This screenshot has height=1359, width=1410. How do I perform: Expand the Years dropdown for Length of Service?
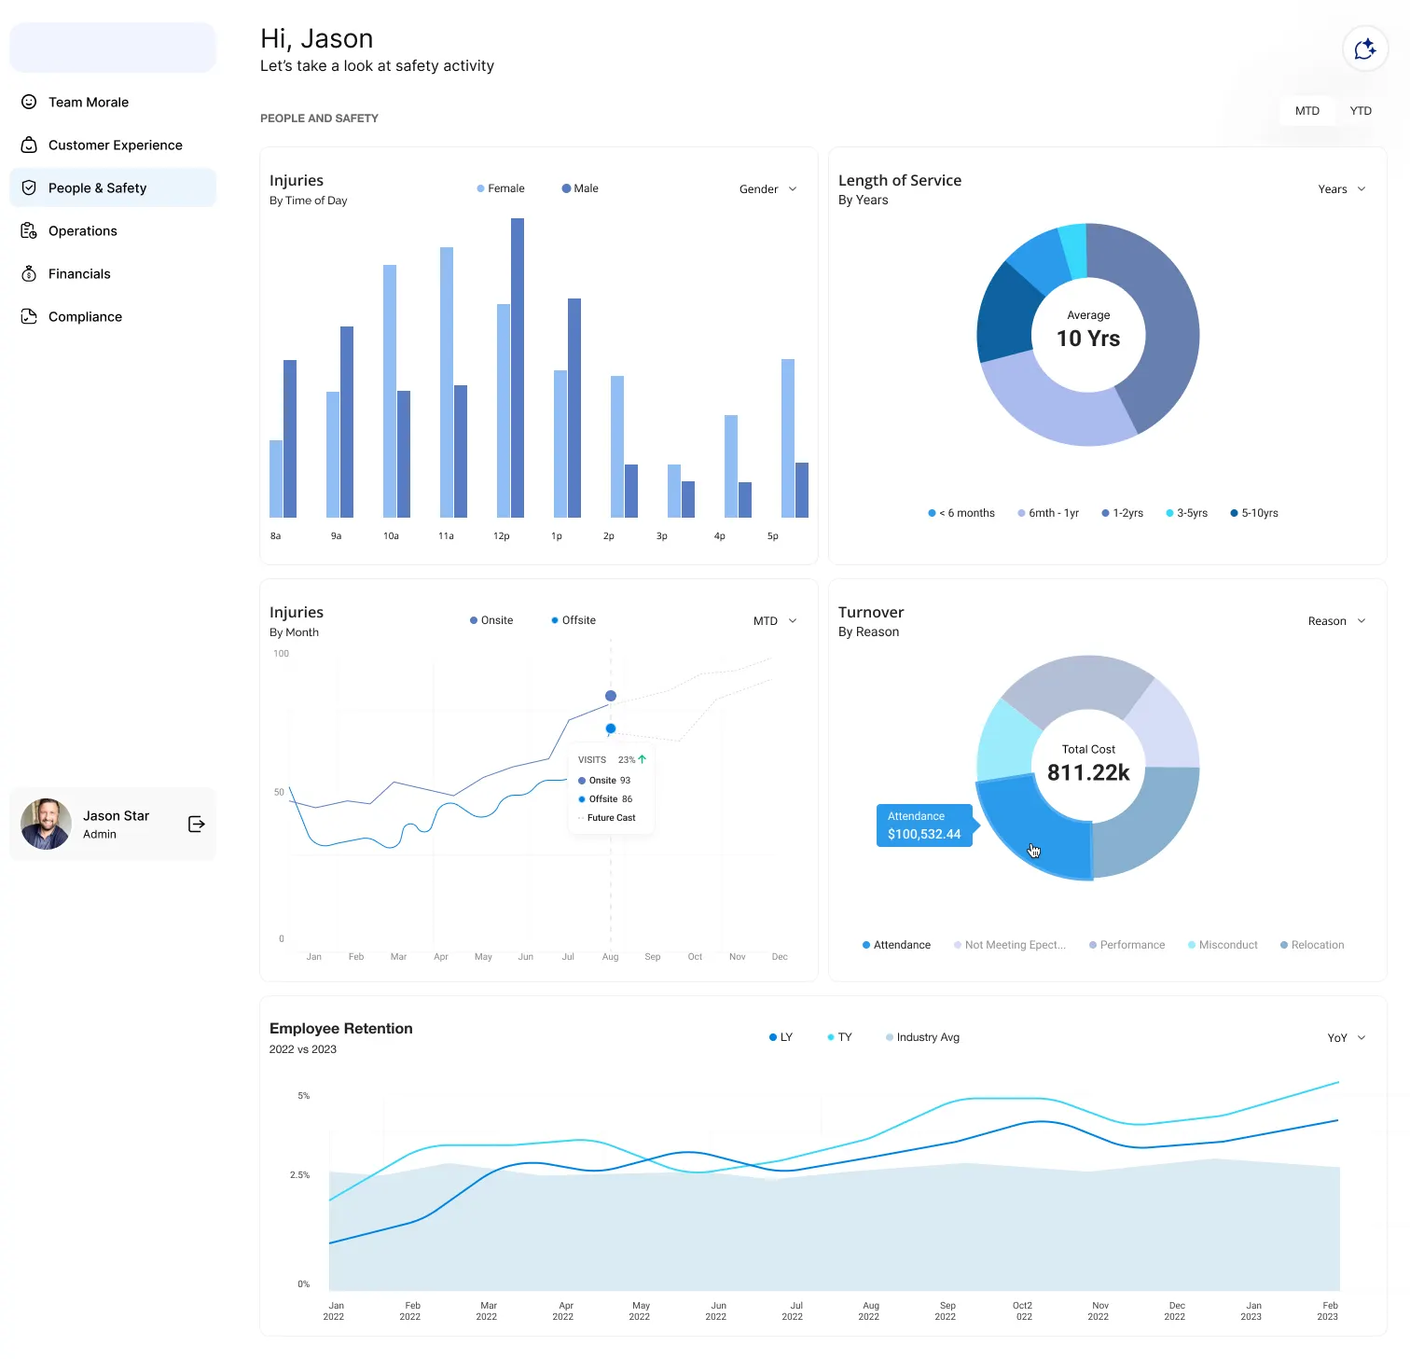coord(1341,189)
